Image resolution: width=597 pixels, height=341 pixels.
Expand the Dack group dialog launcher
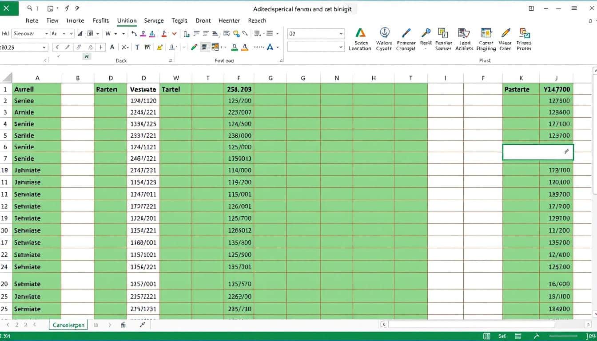[x=171, y=60]
